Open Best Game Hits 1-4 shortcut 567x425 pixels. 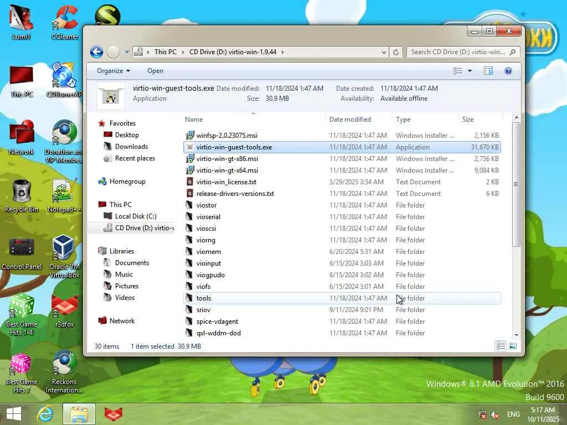22,314
